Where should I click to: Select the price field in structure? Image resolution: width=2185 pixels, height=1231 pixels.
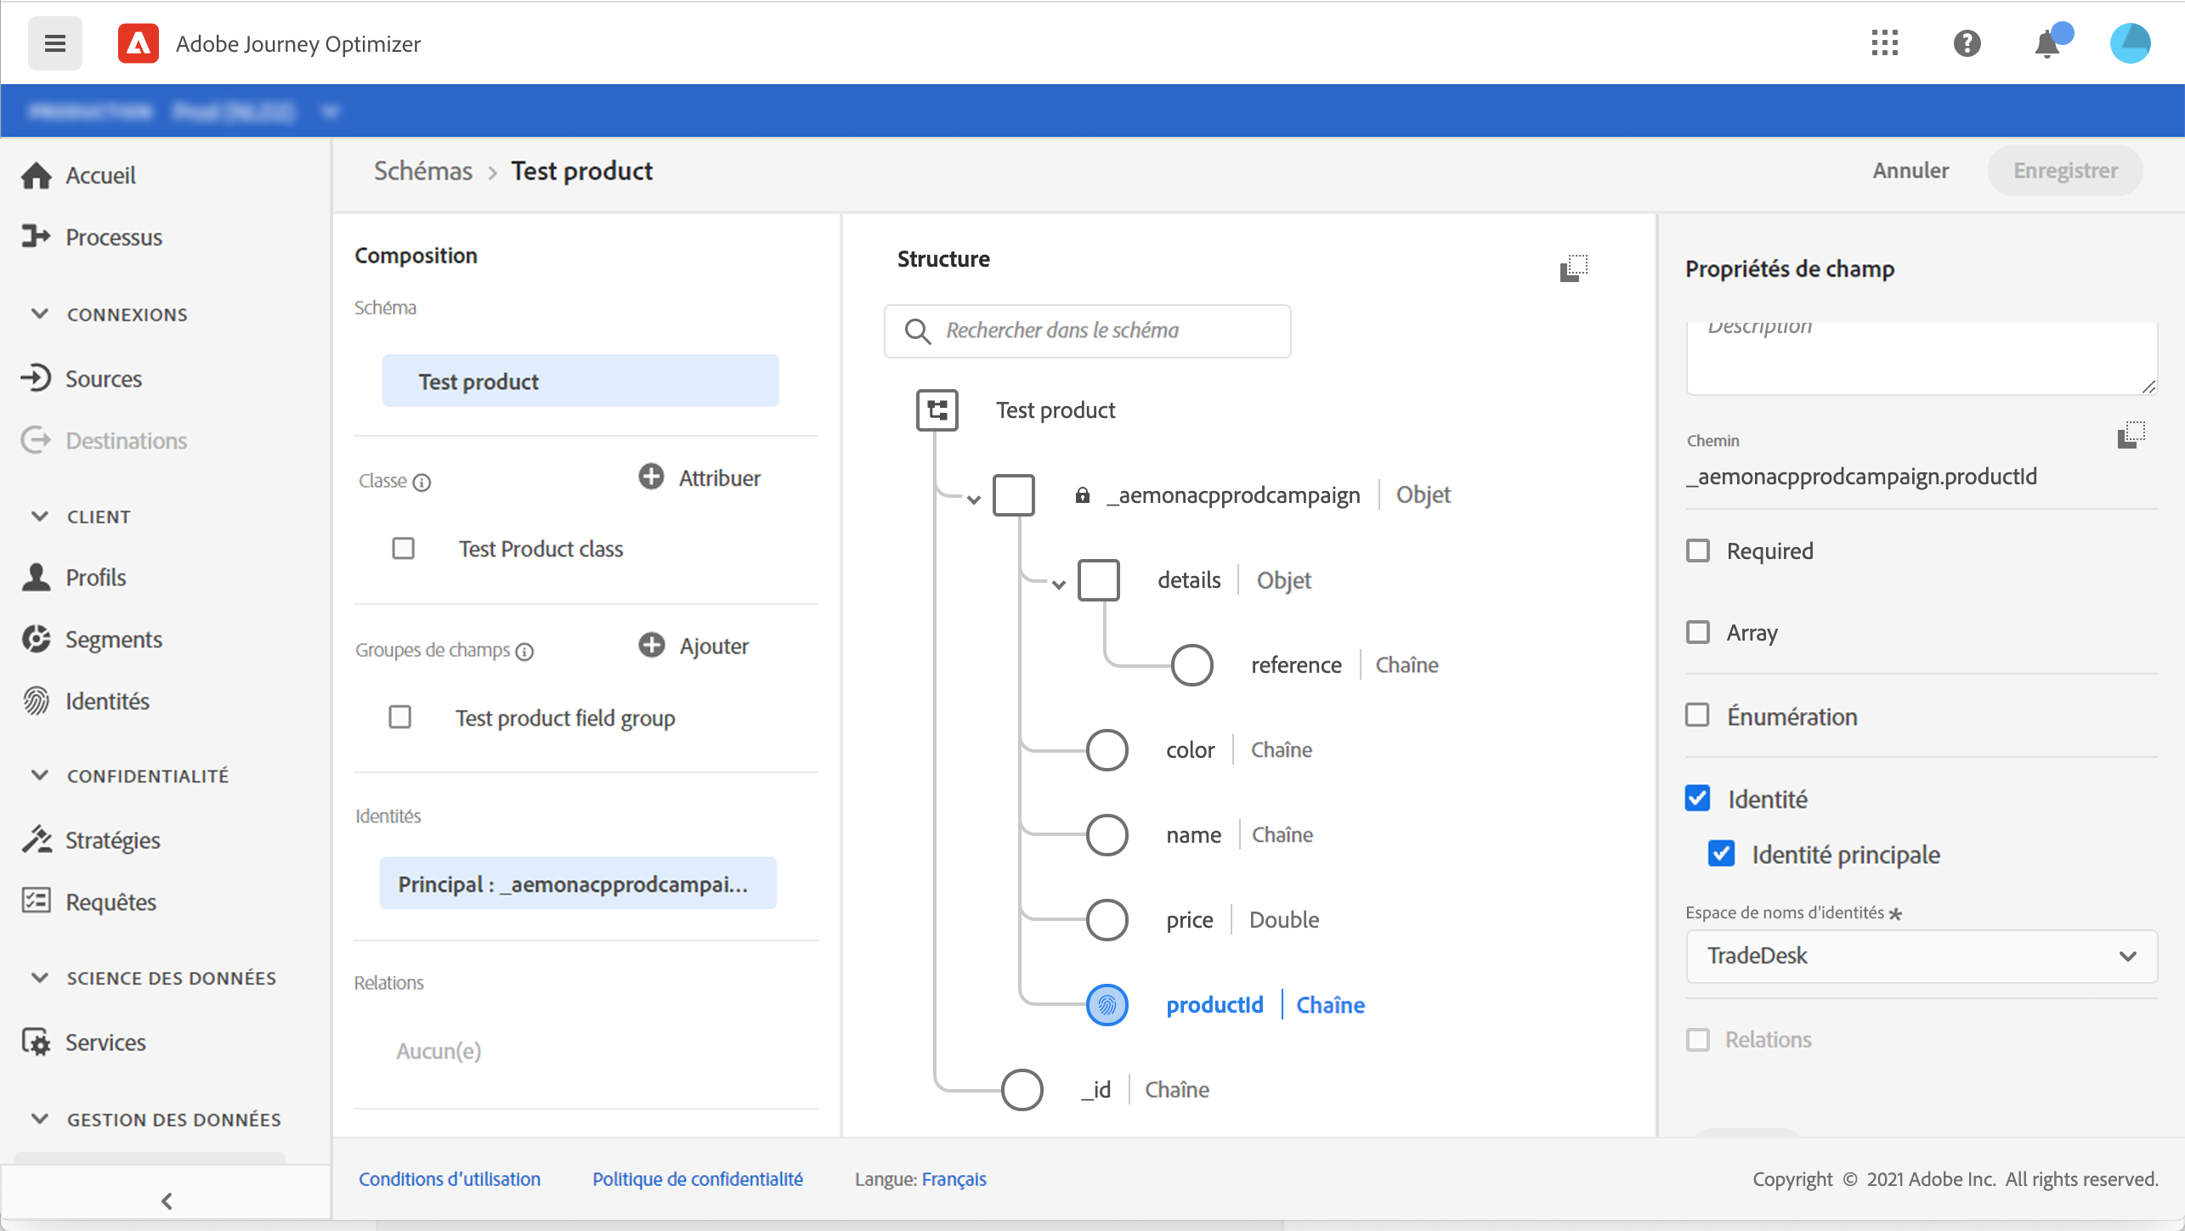1189,920
